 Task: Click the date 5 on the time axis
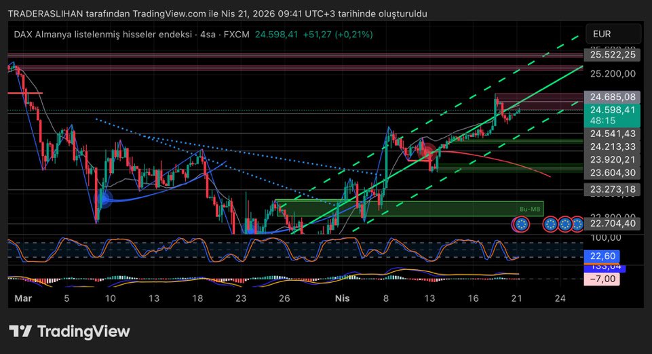tap(66, 298)
